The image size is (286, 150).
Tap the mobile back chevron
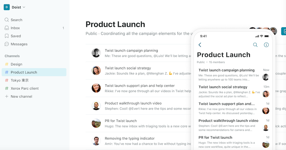[200, 45]
